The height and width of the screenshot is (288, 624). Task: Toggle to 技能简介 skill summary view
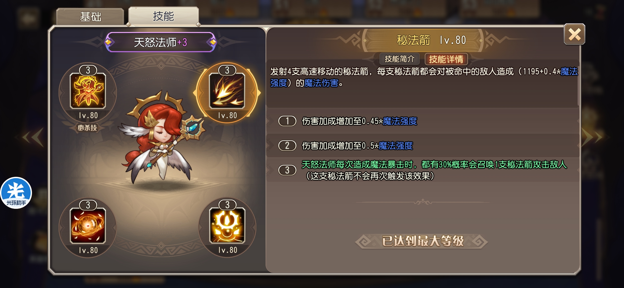click(x=399, y=59)
